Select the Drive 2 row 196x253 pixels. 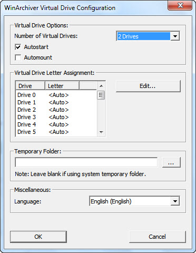[56, 110]
